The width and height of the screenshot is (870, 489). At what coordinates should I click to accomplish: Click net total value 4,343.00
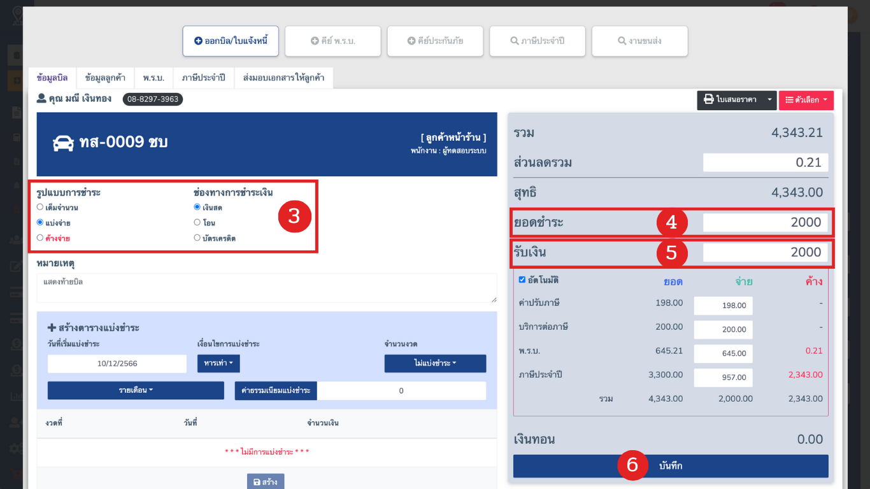click(x=797, y=192)
